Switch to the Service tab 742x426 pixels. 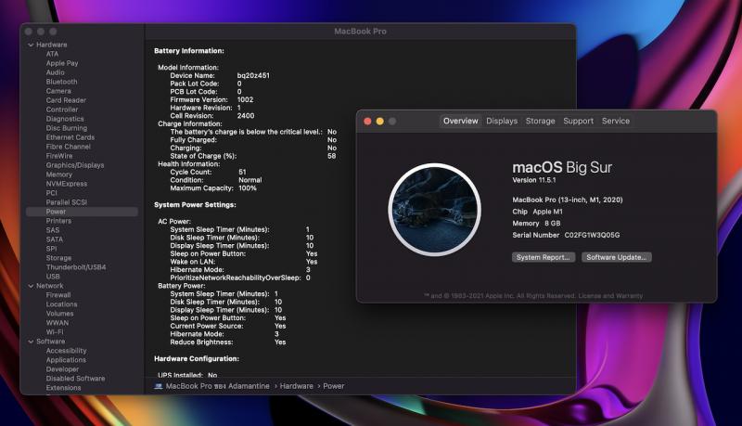[616, 121]
